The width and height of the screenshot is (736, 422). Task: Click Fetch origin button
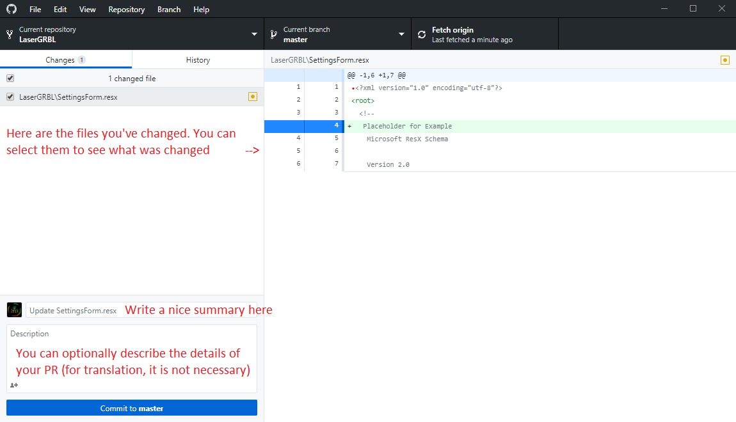coord(485,35)
